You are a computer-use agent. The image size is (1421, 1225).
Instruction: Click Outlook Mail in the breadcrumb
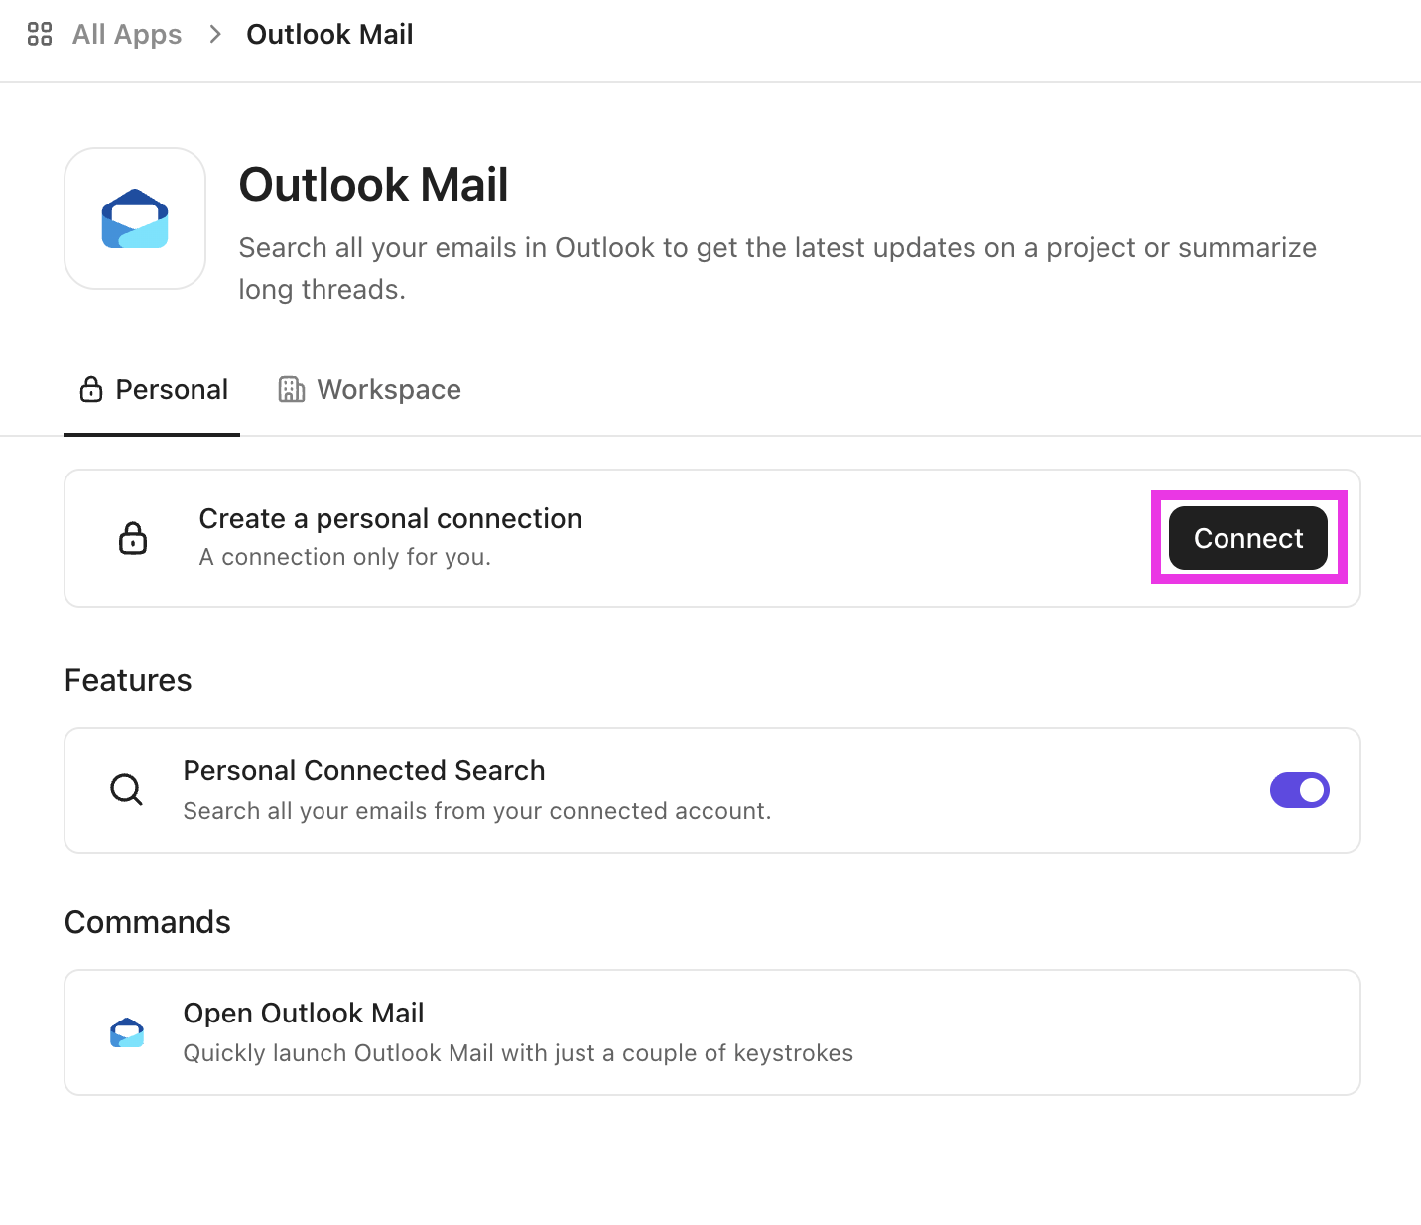tap(329, 33)
